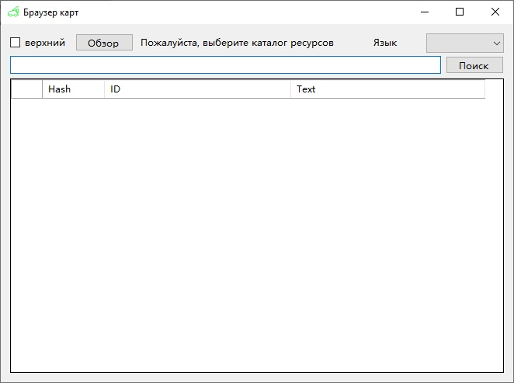Click the верхний checkbox label text
Screen dimensions: 514x383
[x=45, y=43]
